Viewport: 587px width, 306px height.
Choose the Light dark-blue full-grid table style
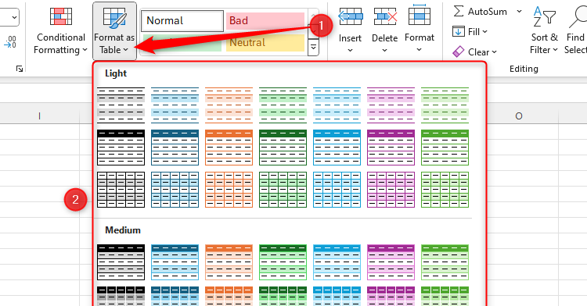click(175, 190)
